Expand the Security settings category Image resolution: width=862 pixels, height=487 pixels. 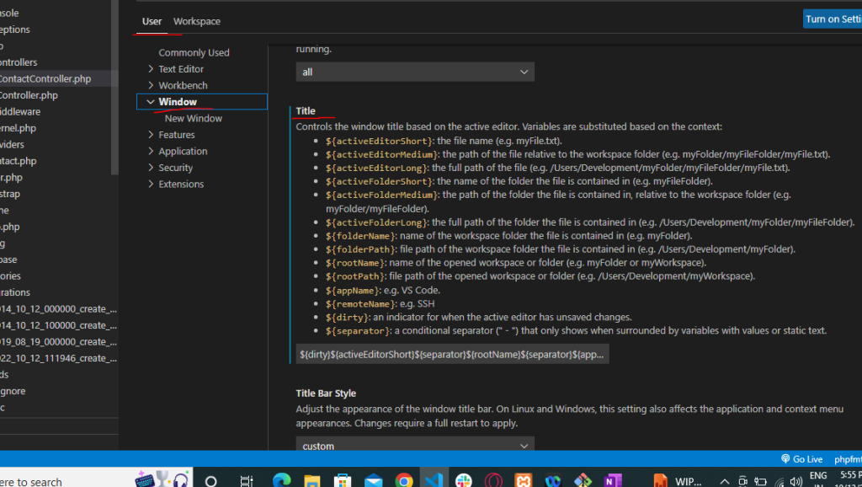[175, 168]
